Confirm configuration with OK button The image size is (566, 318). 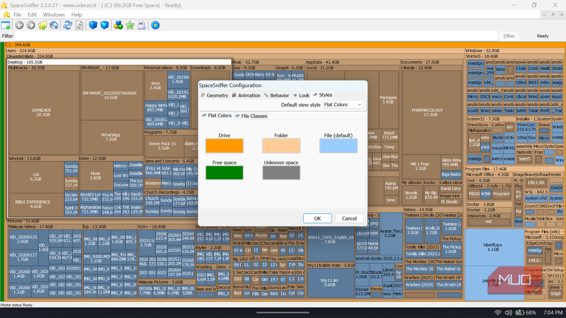pyautogui.click(x=318, y=219)
